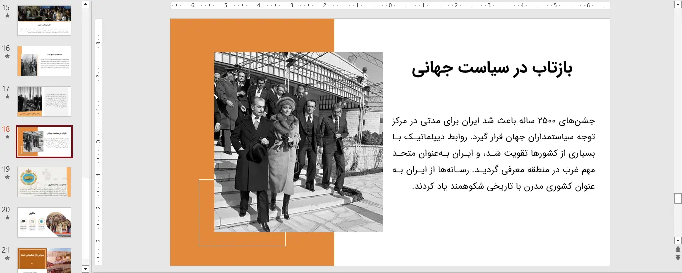Click the Previous Slide double-arrow button

point(678,249)
